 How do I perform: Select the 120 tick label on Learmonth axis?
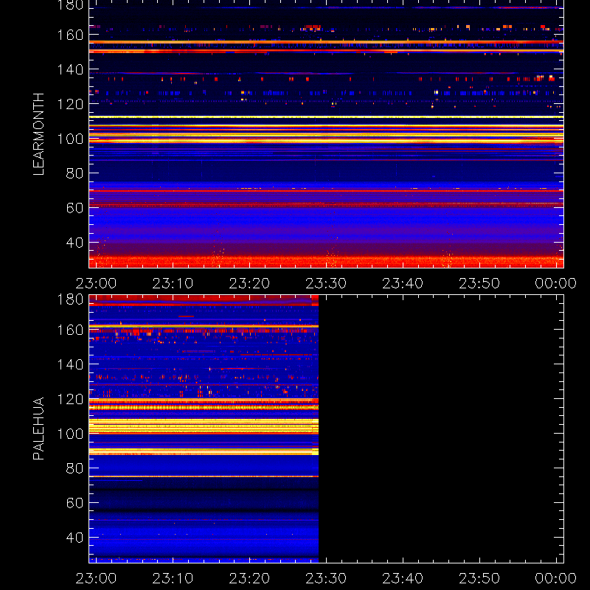pos(70,104)
